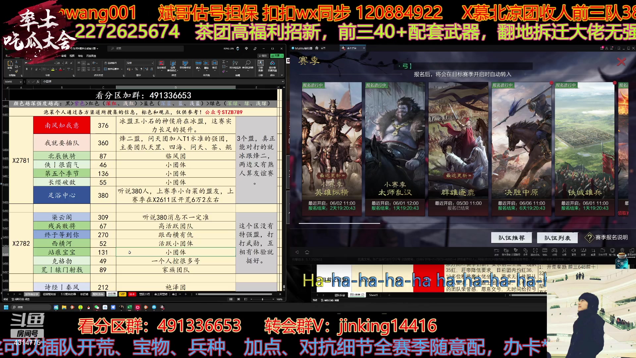Click the 队伍推荐 button
This screenshot has width=636, height=358.
click(x=511, y=238)
